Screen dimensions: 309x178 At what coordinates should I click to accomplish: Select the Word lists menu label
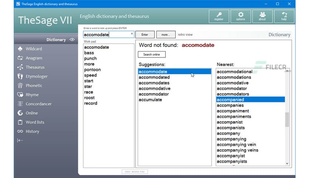coord(35,122)
